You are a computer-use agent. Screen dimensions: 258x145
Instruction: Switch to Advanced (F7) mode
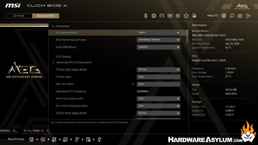(x=45, y=16)
